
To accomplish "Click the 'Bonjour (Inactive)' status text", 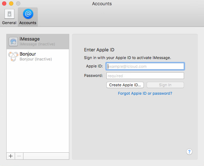I will click(36, 59).
